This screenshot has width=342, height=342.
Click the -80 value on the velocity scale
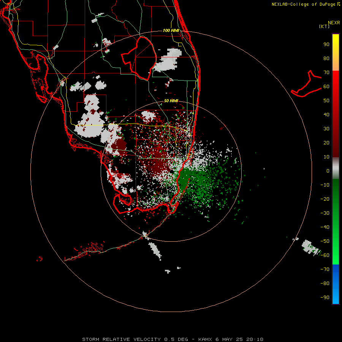click(325, 283)
